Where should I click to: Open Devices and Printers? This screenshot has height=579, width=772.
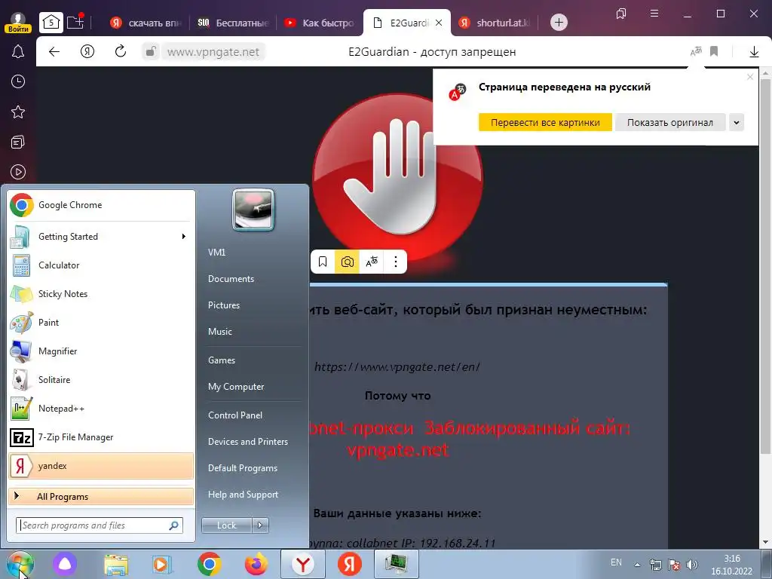pyautogui.click(x=247, y=442)
